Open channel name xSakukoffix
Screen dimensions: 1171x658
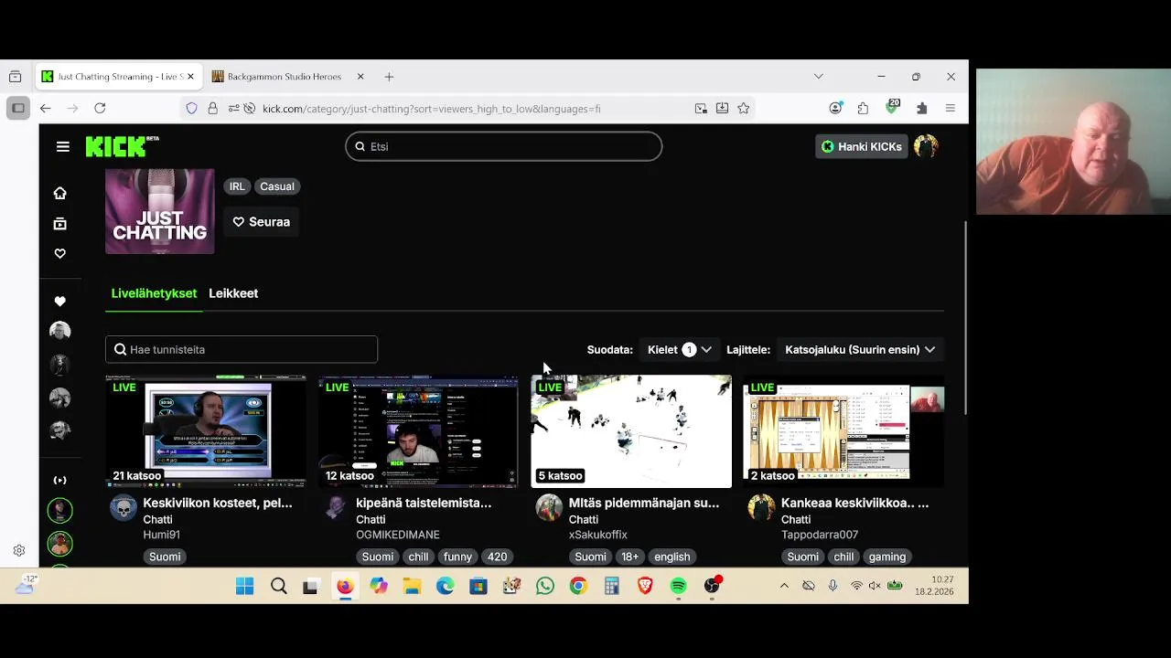click(598, 535)
